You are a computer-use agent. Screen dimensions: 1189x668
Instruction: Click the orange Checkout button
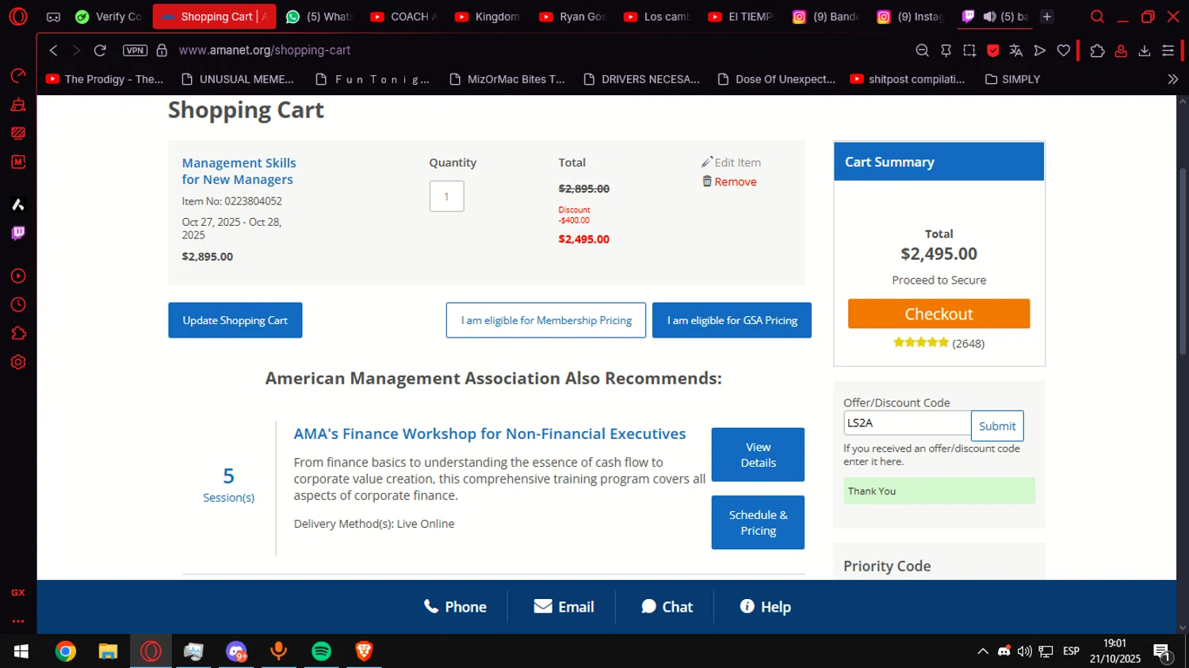(x=939, y=314)
